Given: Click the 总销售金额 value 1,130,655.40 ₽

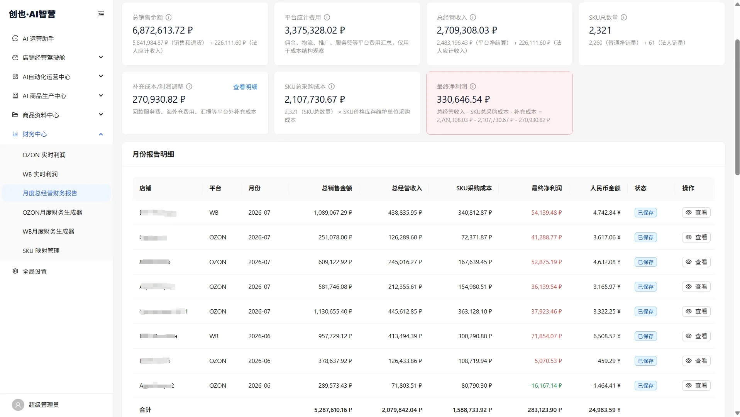Looking at the screenshot, I should pos(333,311).
